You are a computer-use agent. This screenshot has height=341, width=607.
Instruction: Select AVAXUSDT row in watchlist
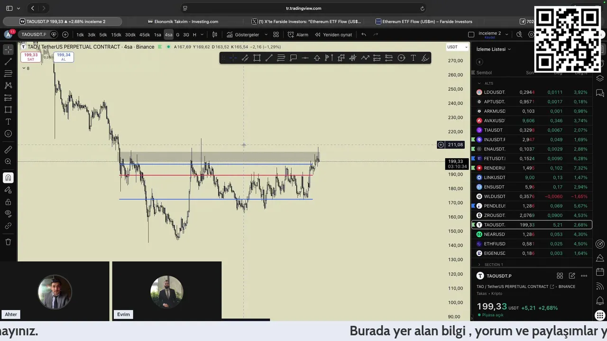pos(532,121)
